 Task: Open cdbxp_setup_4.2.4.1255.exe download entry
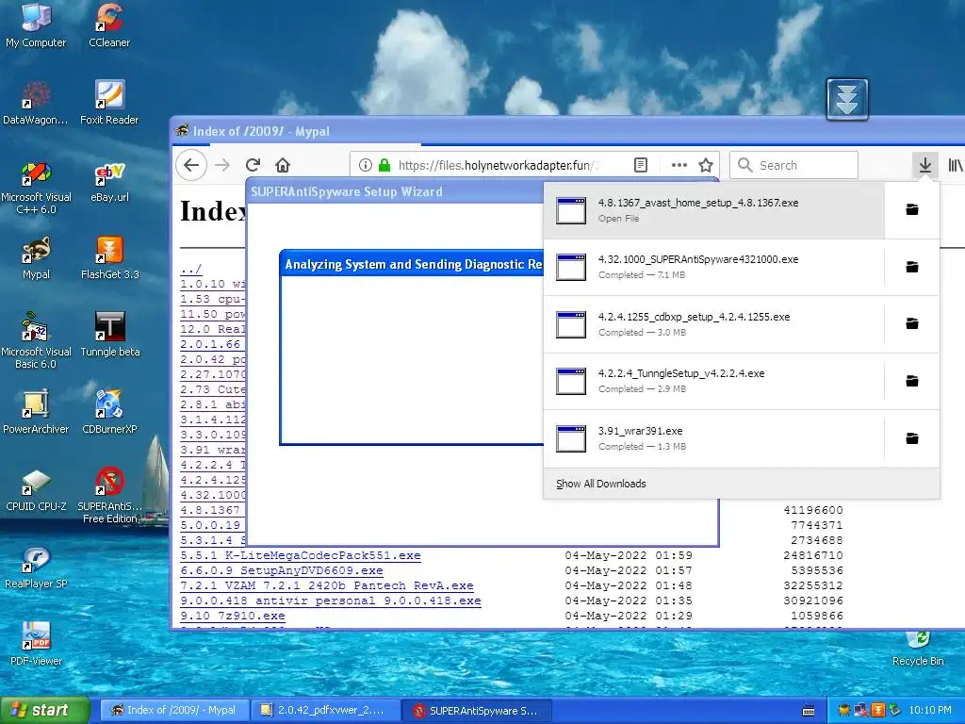tap(714, 324)
